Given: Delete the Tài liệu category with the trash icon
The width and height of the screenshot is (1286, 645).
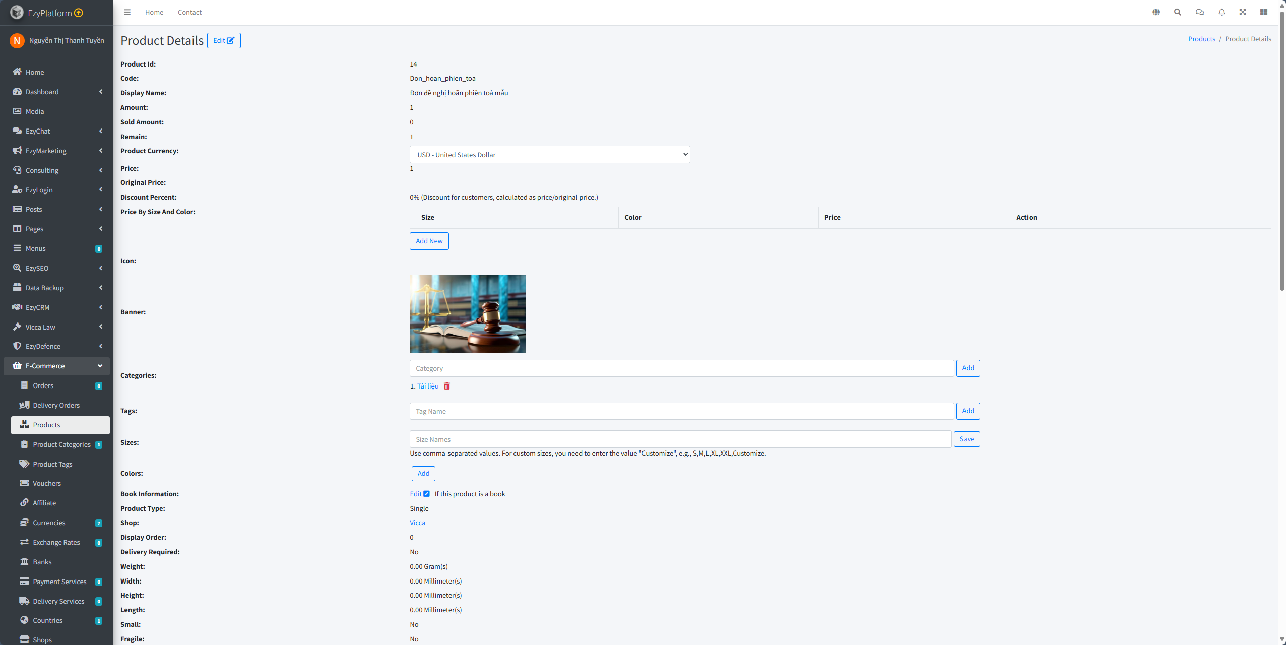Looking at the screenshot, I should point(447,386).
